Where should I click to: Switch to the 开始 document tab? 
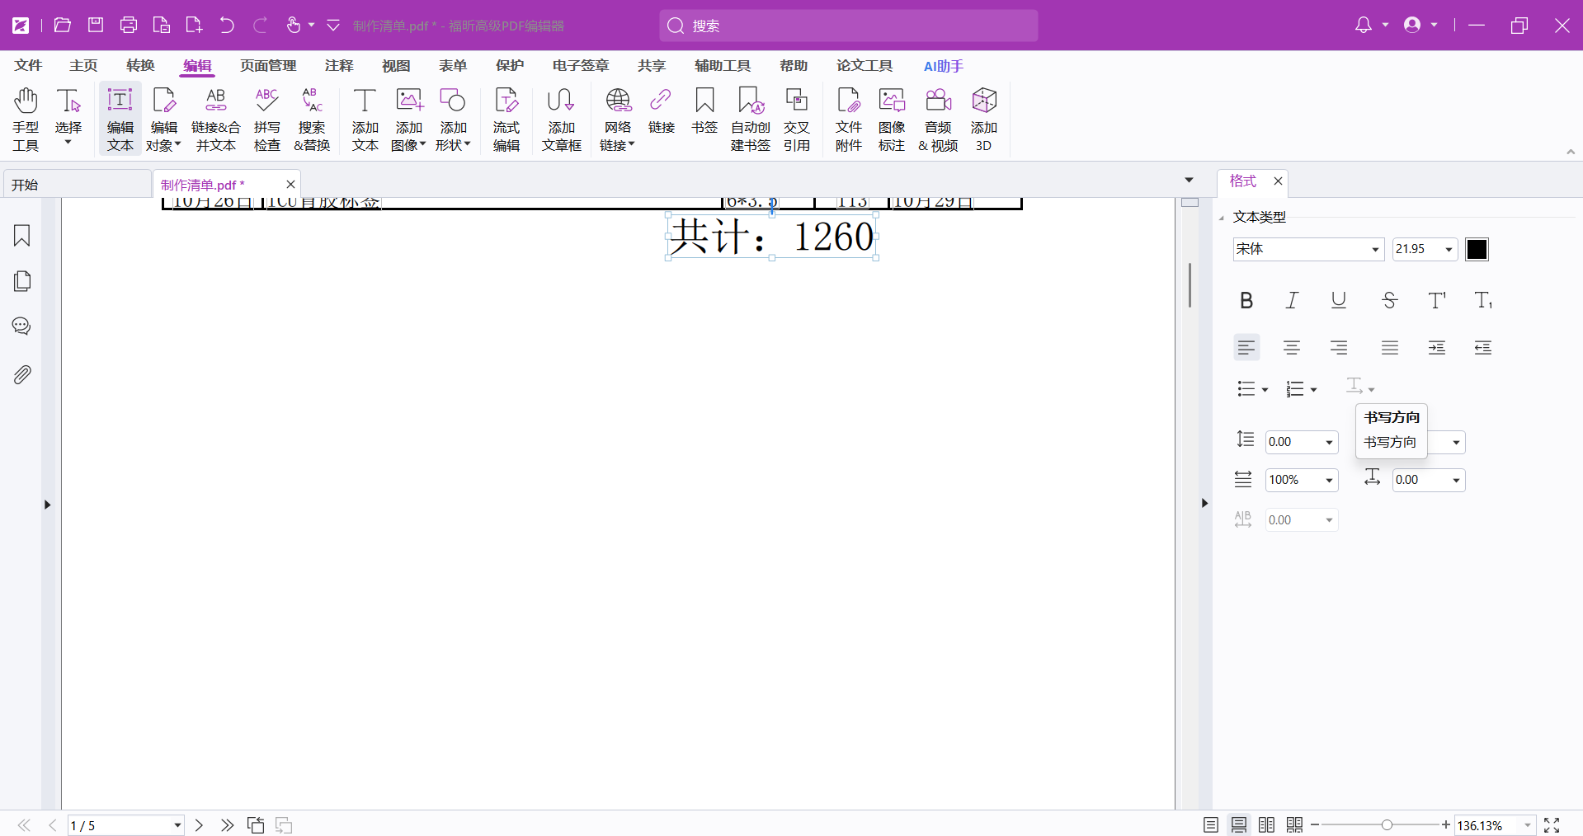click(x=77, y=185)
